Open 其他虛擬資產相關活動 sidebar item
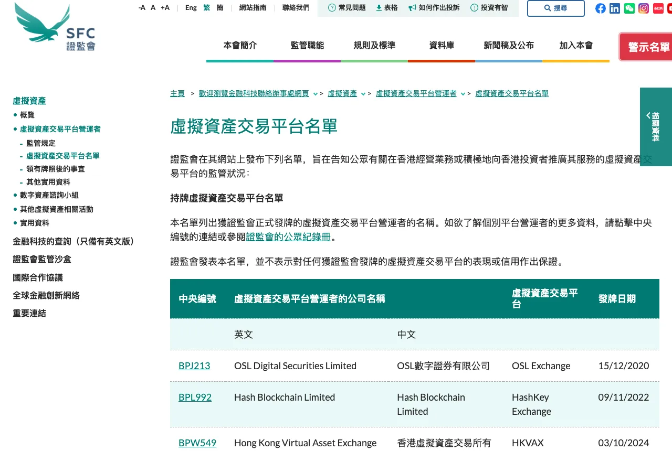Screen dimensions: 672x451 [x=57, y=209]
